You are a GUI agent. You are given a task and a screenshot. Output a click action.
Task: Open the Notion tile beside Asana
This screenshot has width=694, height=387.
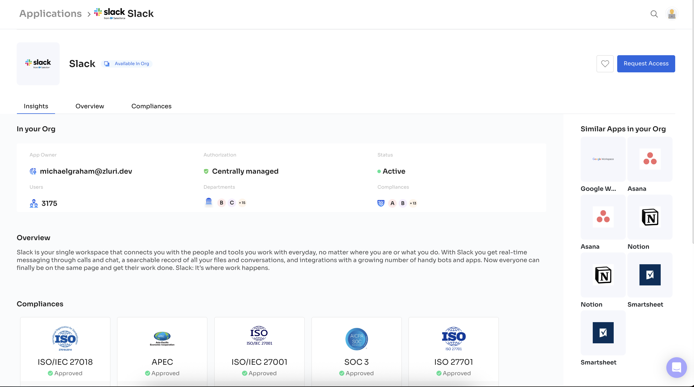[x=650, y=217]
